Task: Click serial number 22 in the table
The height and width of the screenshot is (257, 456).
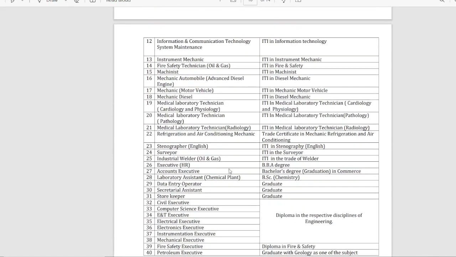Action: click(149, 134)
